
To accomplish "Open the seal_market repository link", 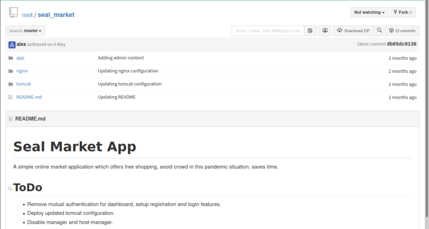I will point(56,15).
